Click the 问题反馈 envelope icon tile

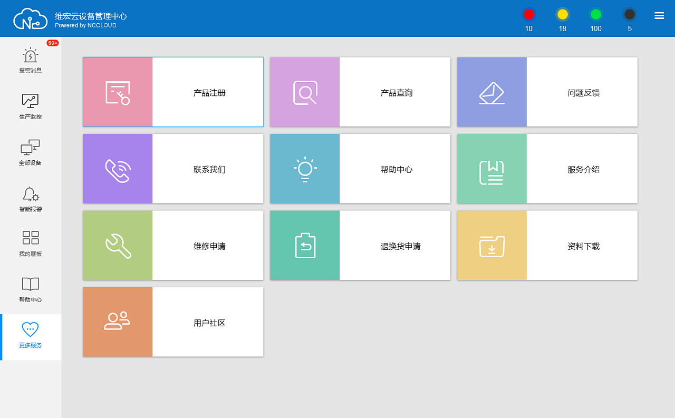pos(492,92)
